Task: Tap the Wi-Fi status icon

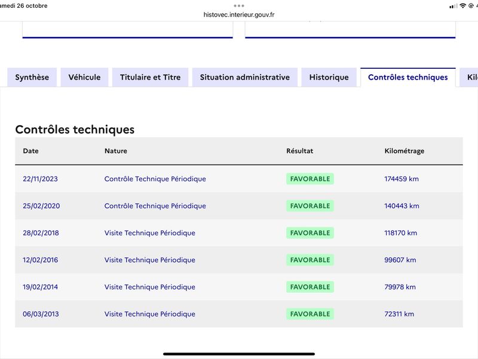Action: coord(462,5)
